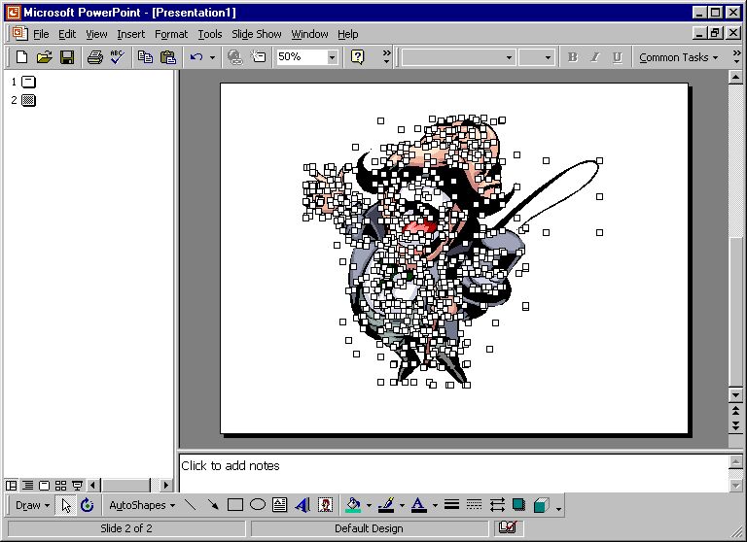Draw an oval with the Oval tool
The image size is (747, 542).
258,505
